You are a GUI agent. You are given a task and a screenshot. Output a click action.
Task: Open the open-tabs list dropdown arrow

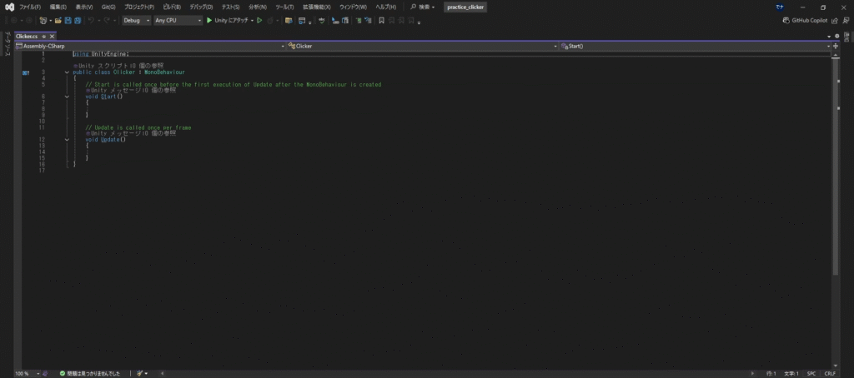[830, 36]
